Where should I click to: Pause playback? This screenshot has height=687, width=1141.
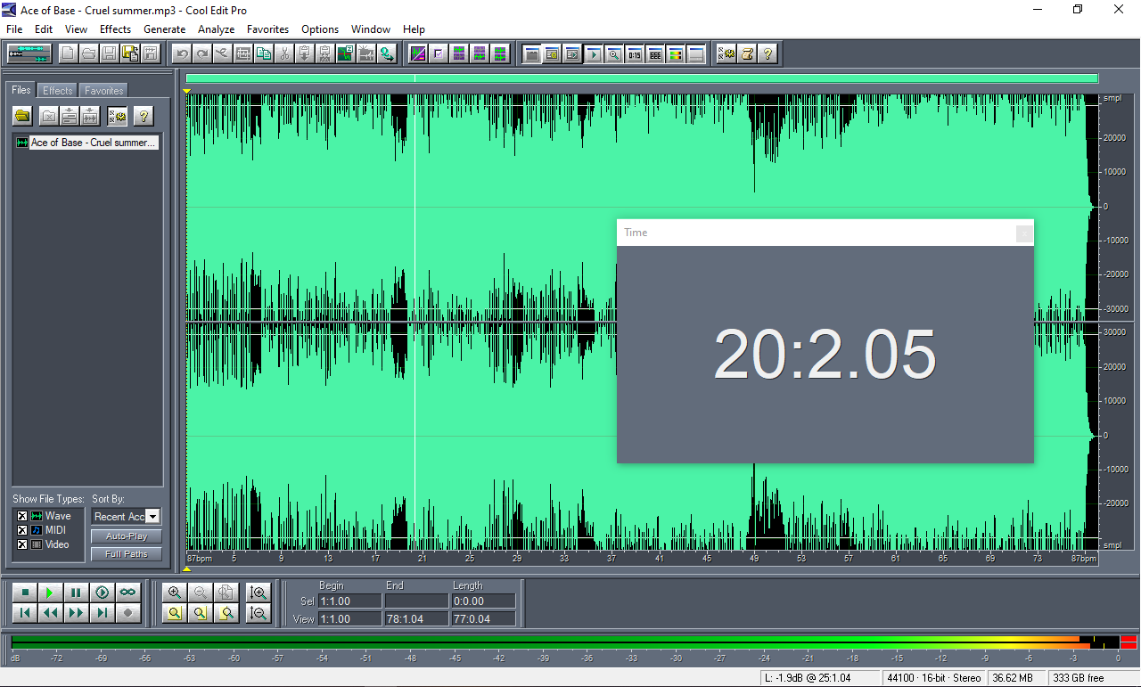click(77, 592)
